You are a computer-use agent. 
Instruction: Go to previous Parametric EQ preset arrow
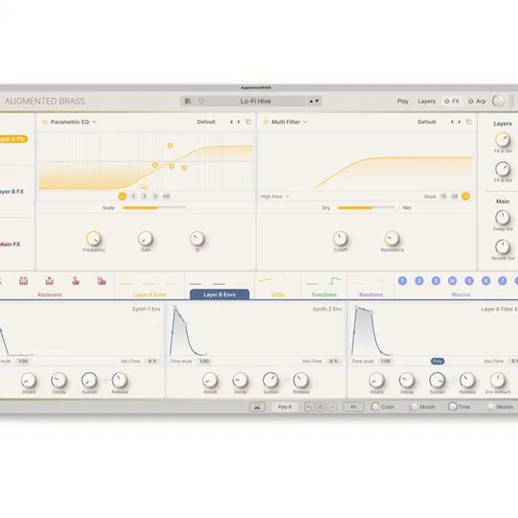tap(231, 122)
